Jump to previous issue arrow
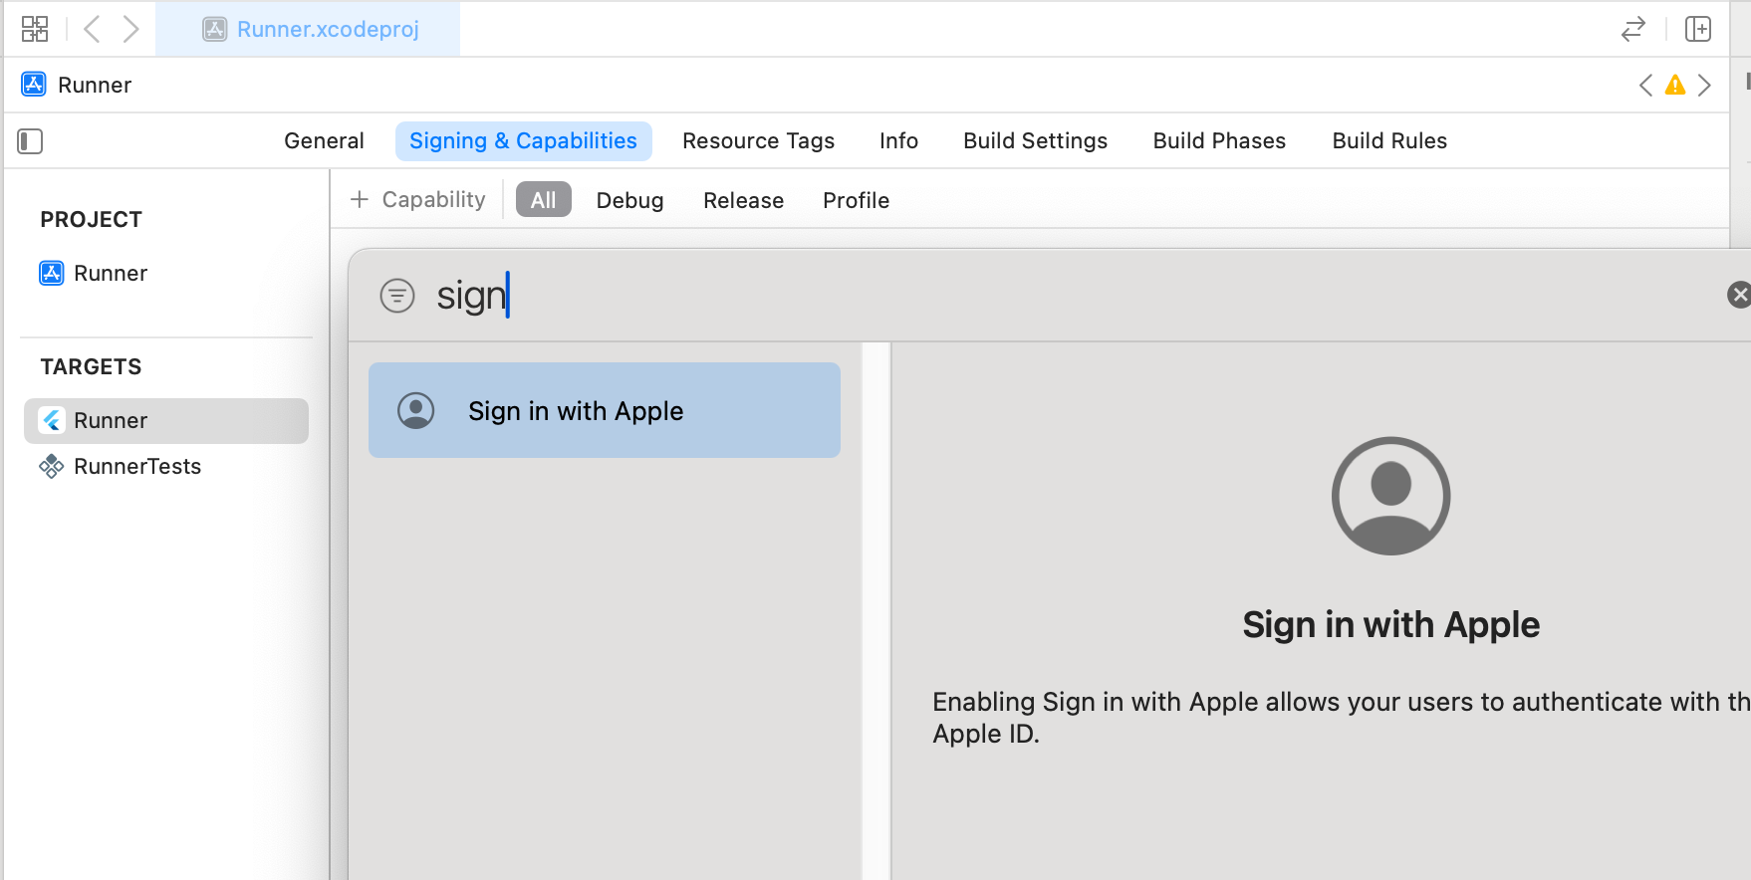 coord(1646,85)
